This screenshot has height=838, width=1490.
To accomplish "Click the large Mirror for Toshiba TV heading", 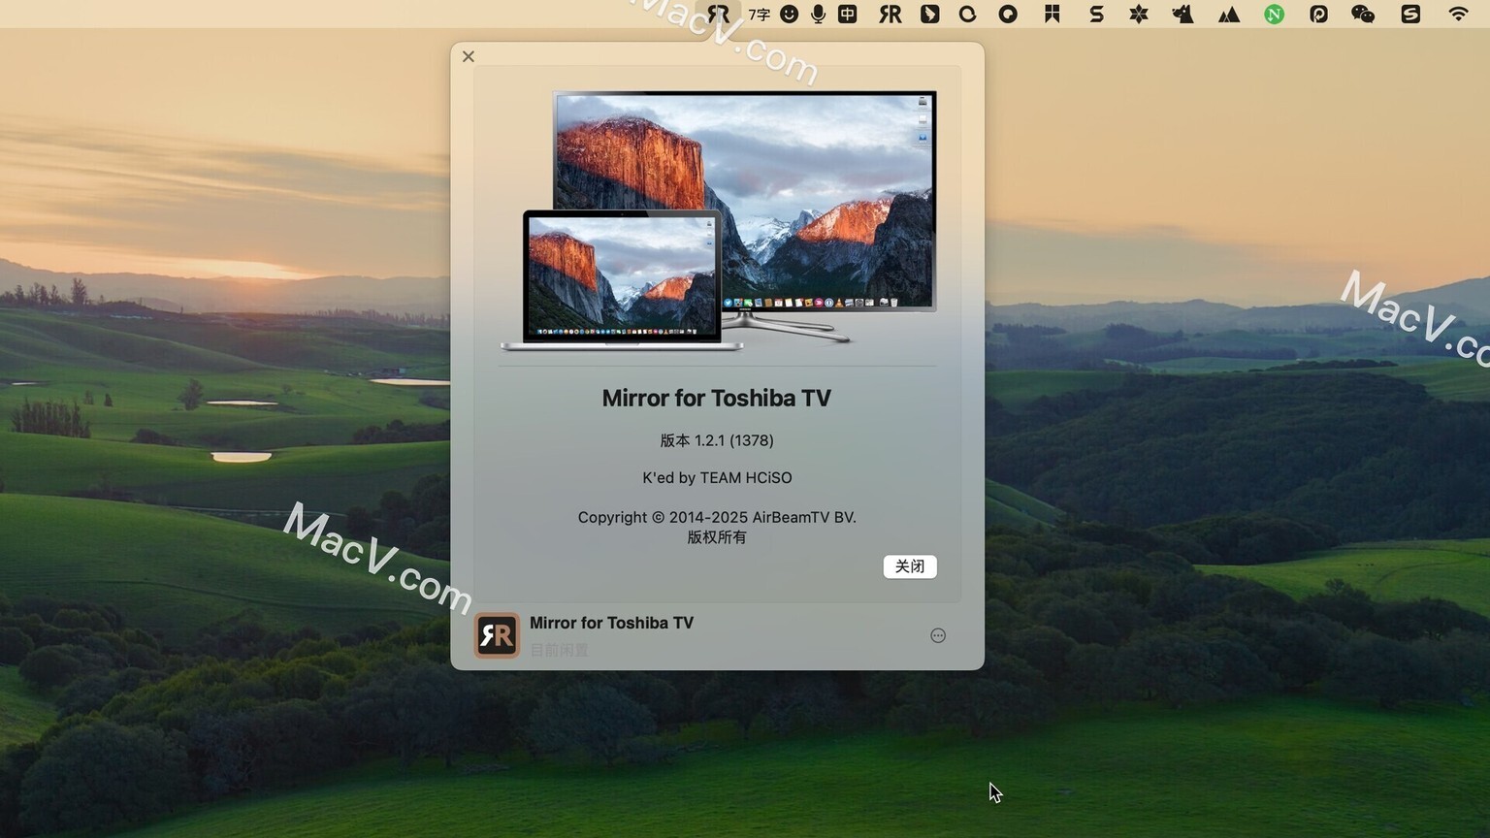I will [717, 398].
